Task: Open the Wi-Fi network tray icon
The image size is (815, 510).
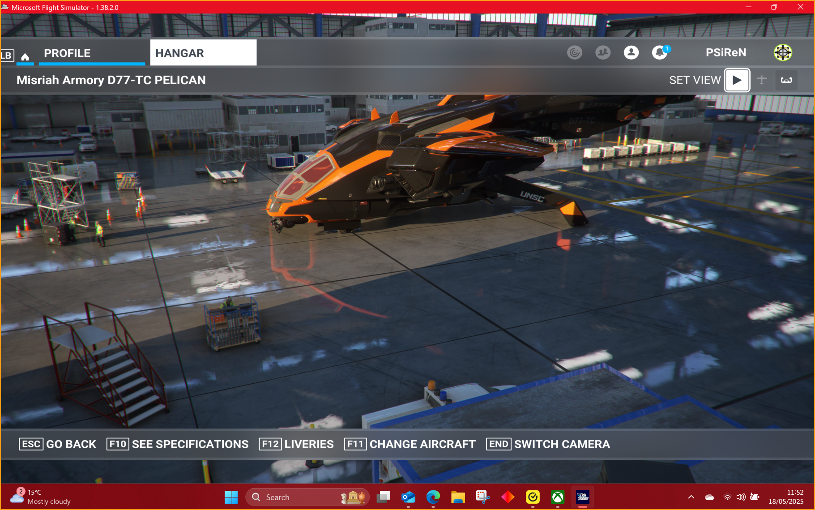Action: [728, 497]
